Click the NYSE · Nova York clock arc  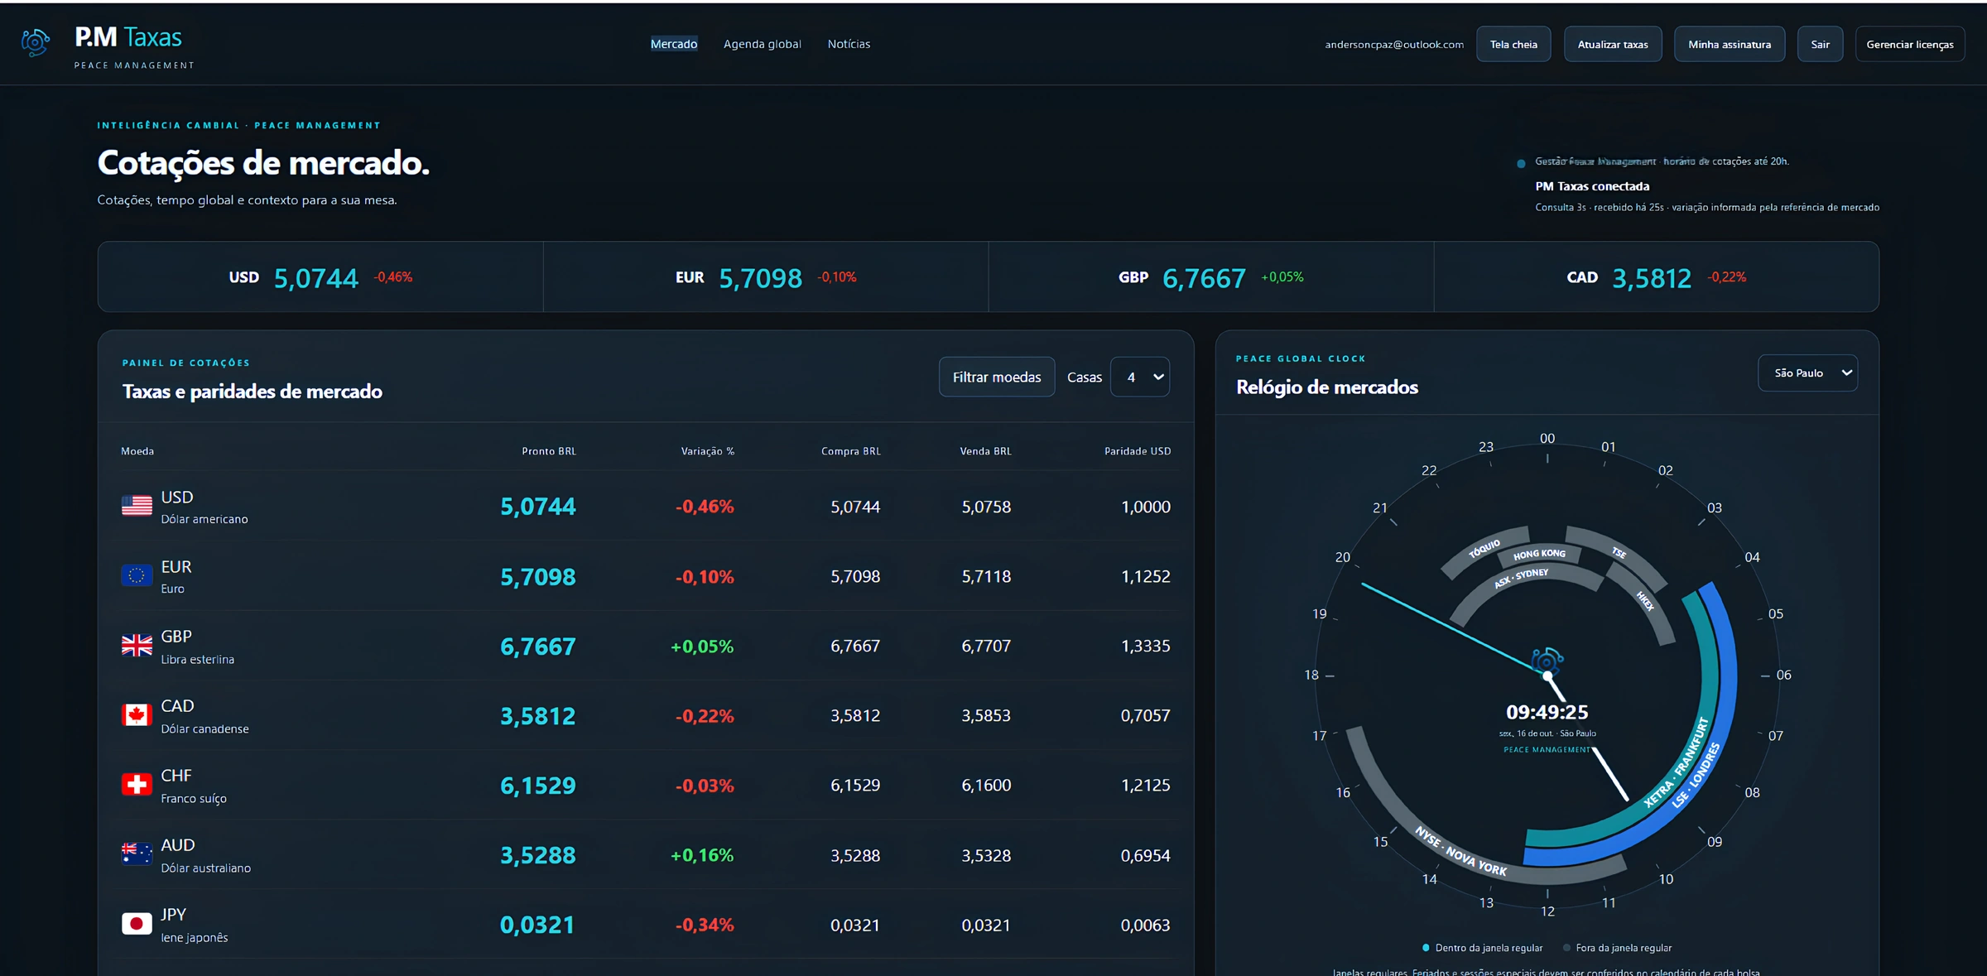1460,853
